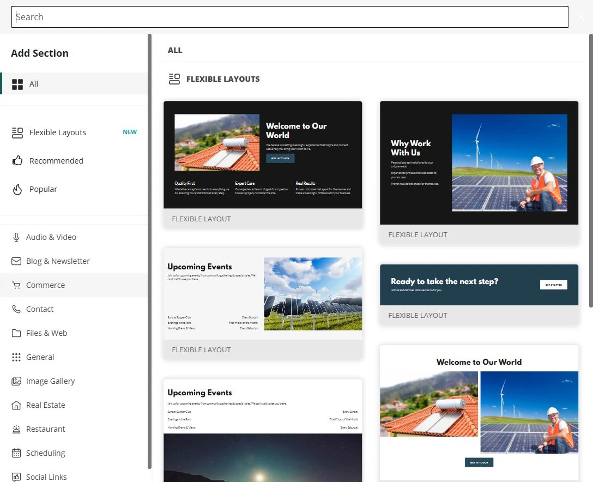Click the Audio & Video microphone icon
Viewport: 593px width, 482px height.
[x=16, y=237]
